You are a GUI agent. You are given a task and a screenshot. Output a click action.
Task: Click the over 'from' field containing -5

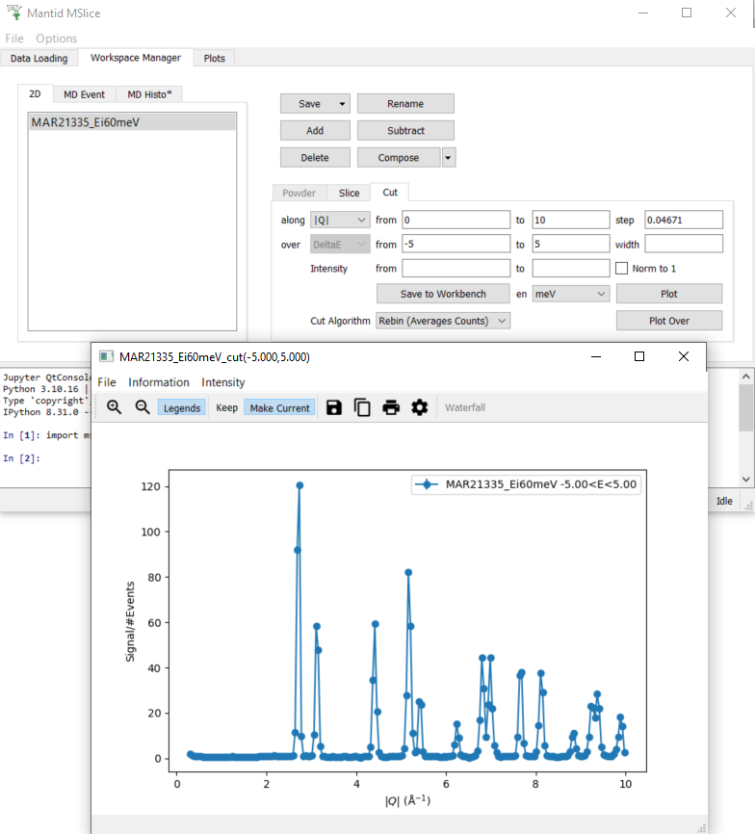(456, 245)
